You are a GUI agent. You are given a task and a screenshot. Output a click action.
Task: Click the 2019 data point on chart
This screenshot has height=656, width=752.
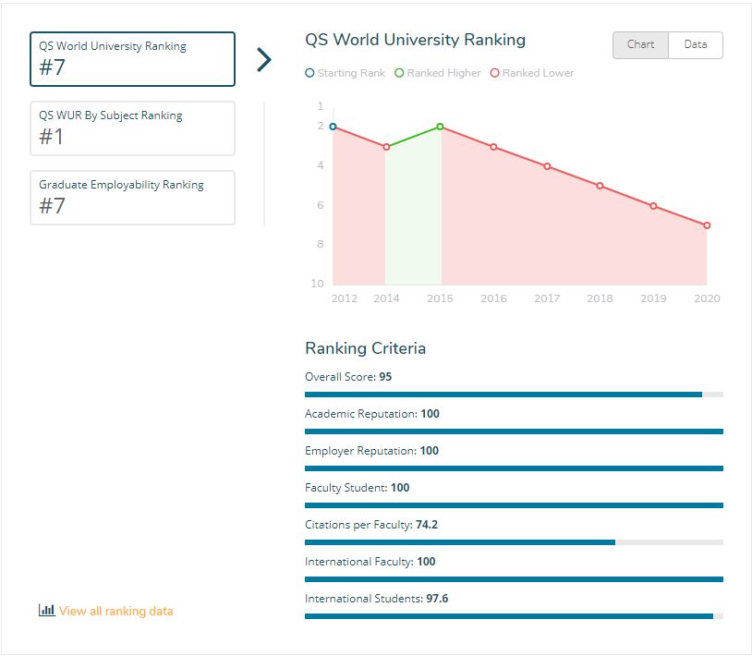click(653, 206)
